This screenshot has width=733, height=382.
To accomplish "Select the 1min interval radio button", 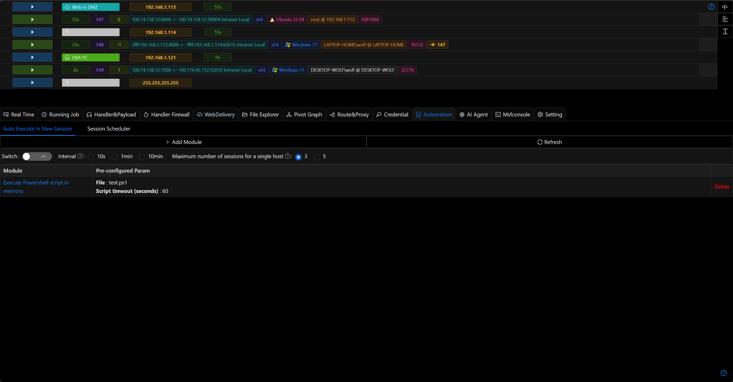I will (114, 157).
